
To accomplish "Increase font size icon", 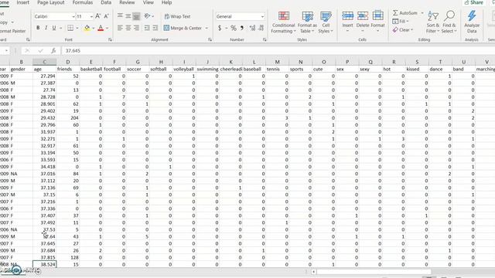I will pos(98,16).
